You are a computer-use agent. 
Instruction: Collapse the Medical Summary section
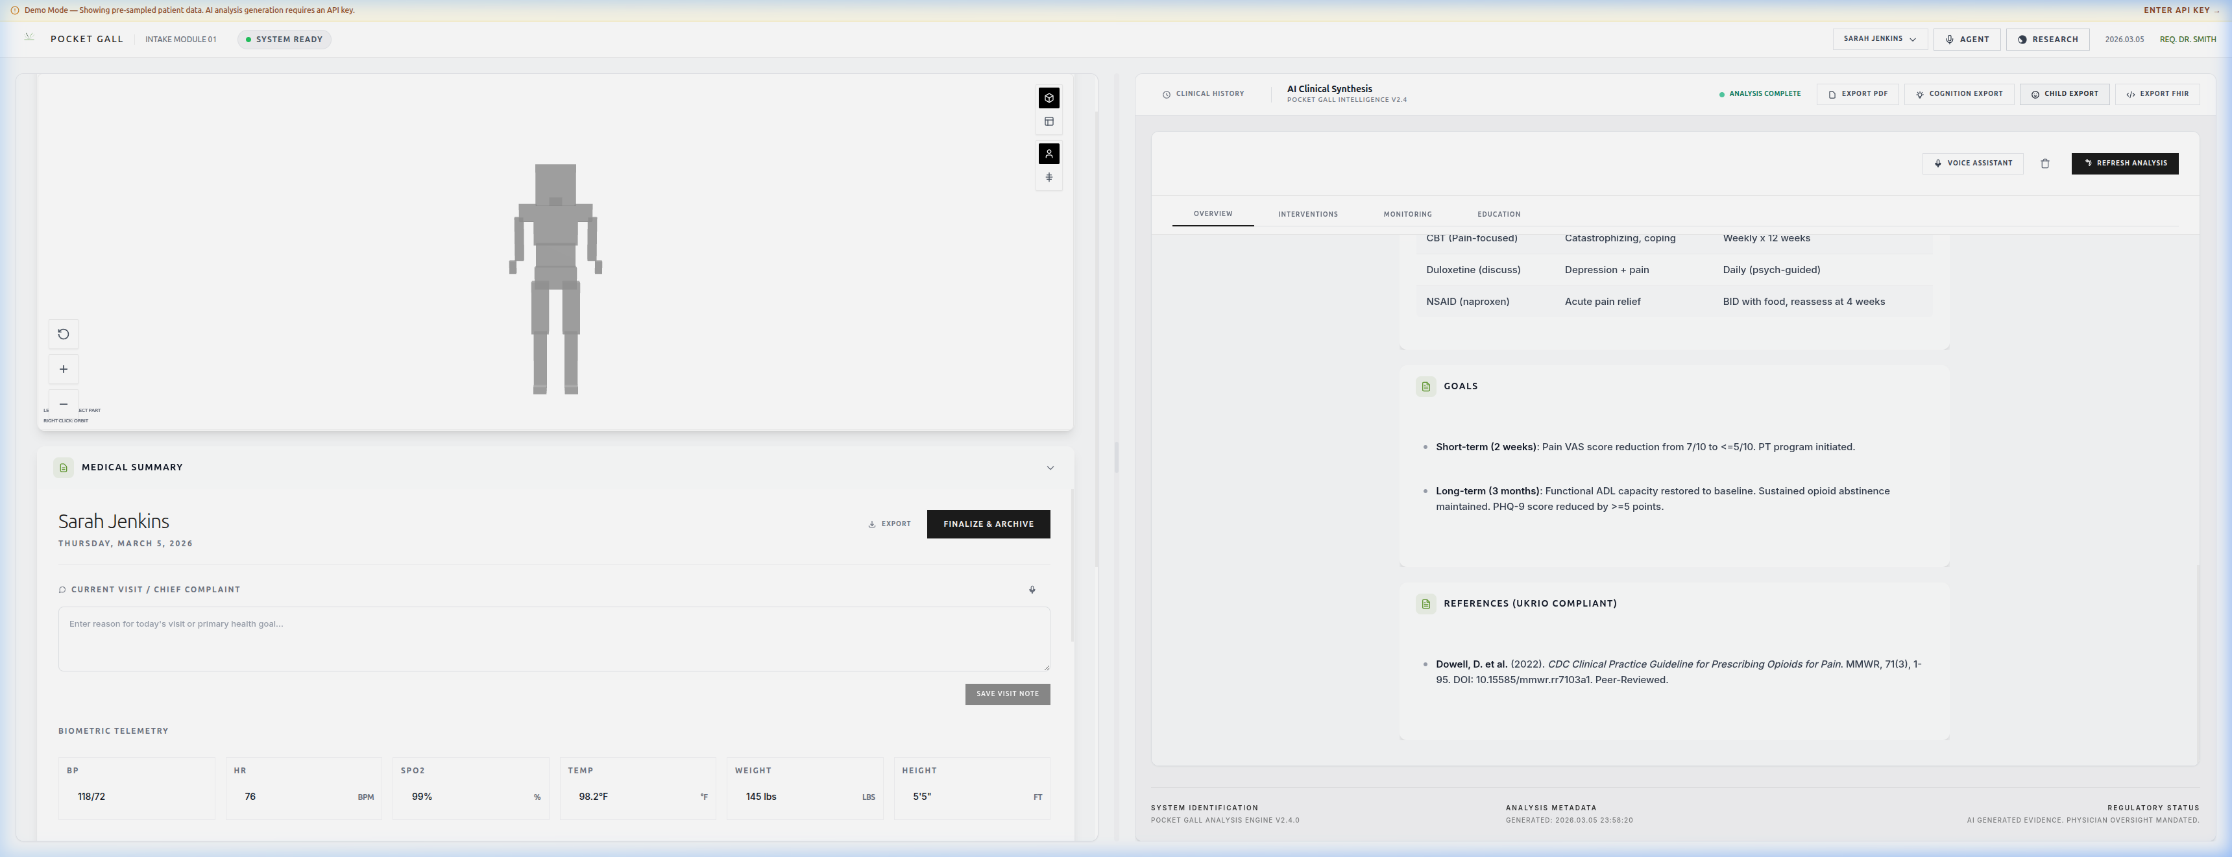(x=1049, y=468)
